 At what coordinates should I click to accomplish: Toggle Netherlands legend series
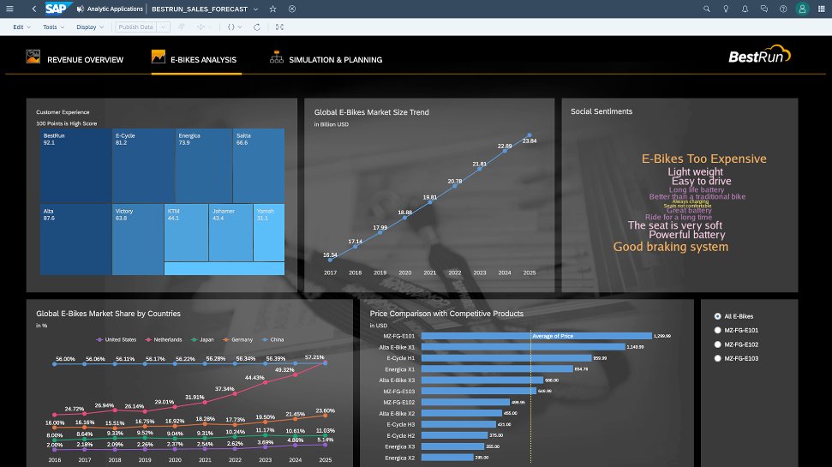click(164, 339)
